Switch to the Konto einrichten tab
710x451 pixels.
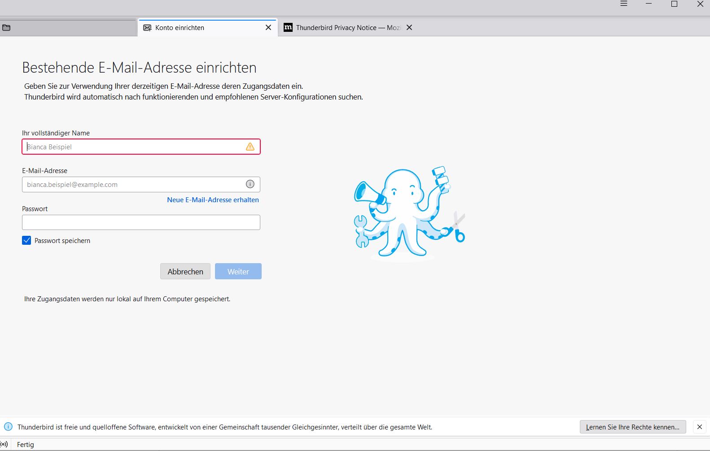tap(208, 27)
